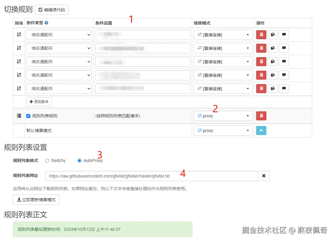Open the help icon beside 条件类型
Viewport: 334px width, 241px height.
[46, 23]
